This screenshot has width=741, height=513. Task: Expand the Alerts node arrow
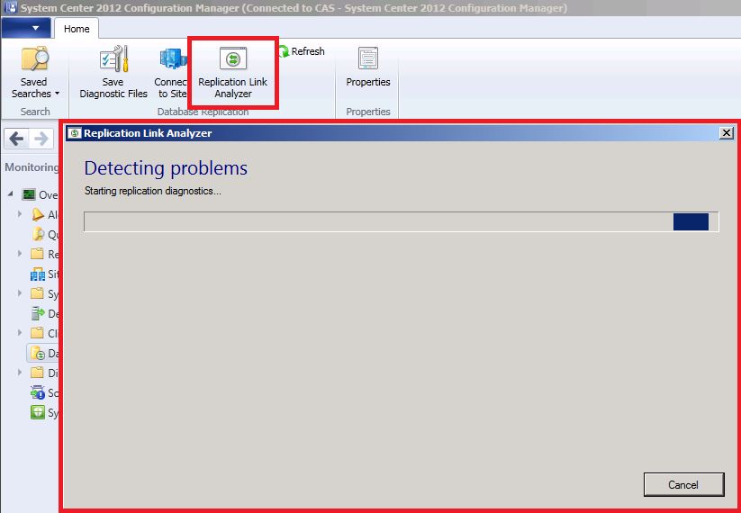click(x=20, y=213)
